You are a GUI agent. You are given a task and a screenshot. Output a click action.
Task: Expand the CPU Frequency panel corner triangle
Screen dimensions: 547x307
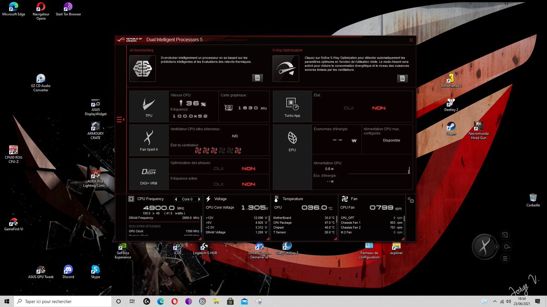coord(199,238)
